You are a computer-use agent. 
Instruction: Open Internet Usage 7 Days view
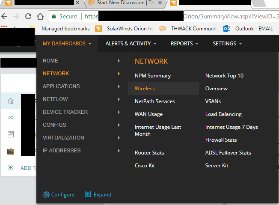pos(232,127)
